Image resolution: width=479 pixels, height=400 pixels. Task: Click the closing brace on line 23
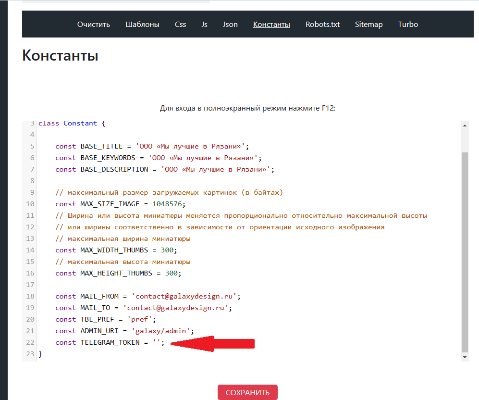(x=40, y=354)
